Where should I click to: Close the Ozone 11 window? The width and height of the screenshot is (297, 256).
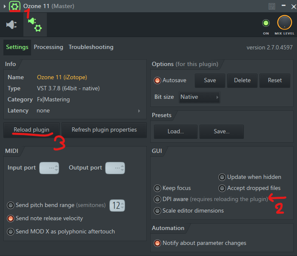pos(294,7)
